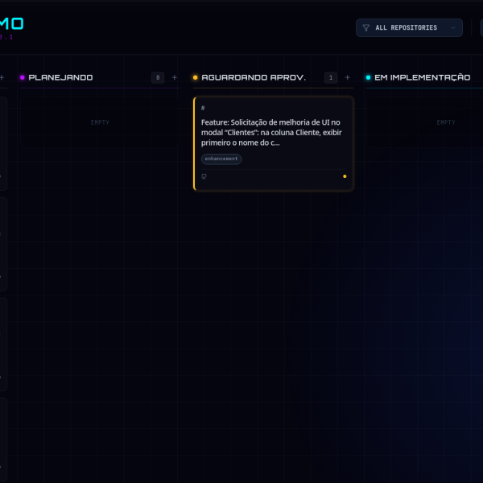This screenshot has width=483, height=483.
Task: Add a new card to Planejando column
Action: tap(175, 78)
